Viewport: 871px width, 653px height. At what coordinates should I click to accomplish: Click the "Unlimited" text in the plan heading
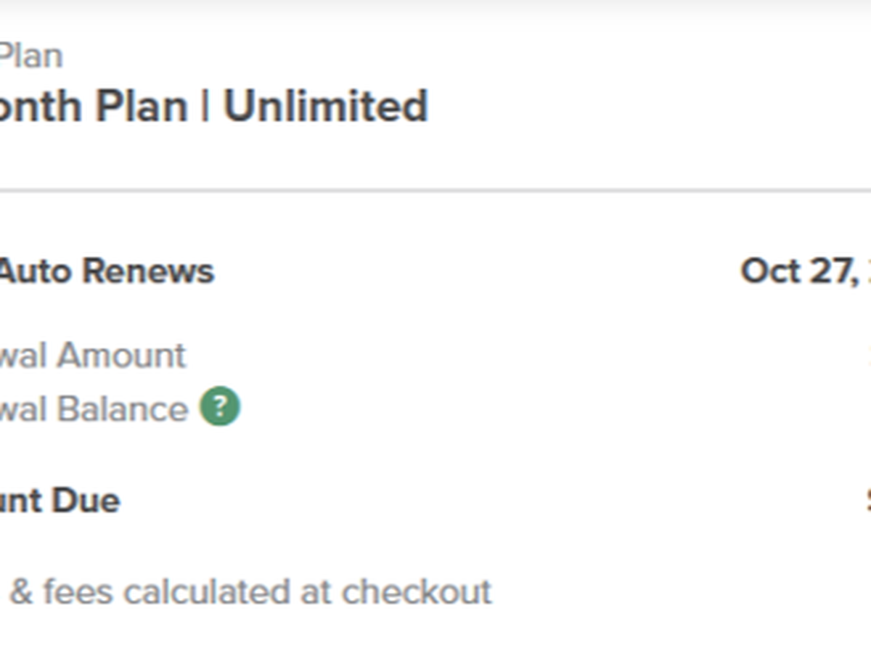pyautogui.click(x=324, y=107)
